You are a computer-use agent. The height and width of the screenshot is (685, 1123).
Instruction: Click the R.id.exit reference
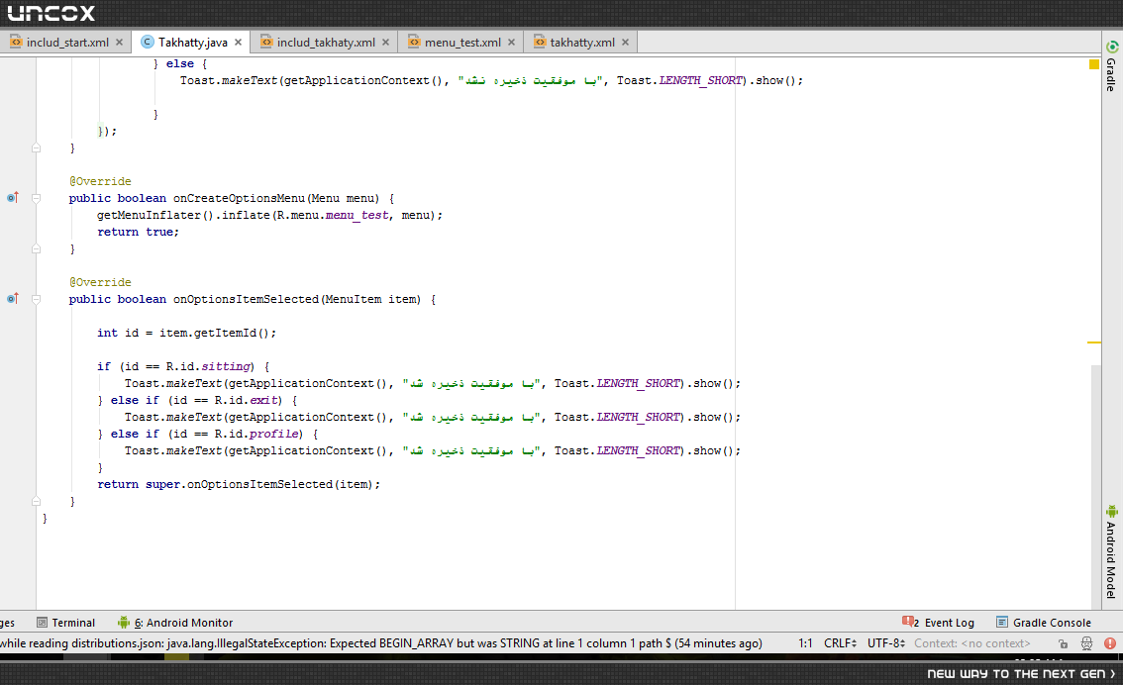pyautogui.click(x=246, y=400)
